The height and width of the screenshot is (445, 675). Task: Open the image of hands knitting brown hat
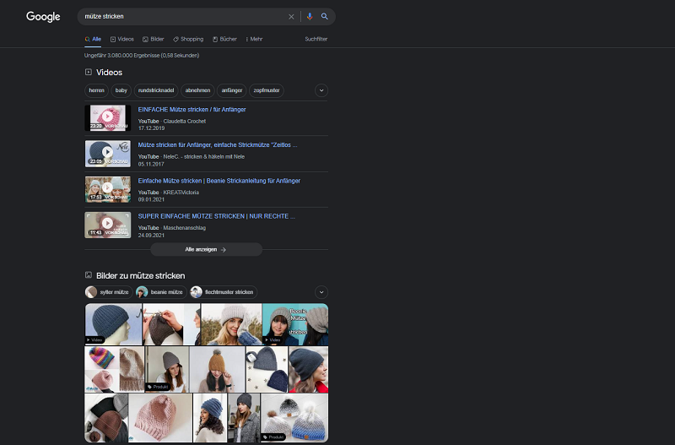(x=171, y=324)
